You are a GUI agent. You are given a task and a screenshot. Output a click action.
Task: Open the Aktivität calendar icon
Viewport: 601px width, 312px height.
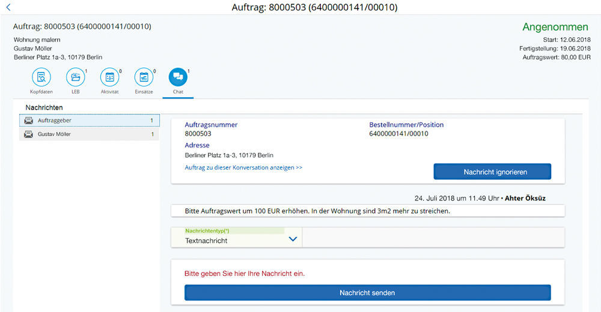point(109,77)
